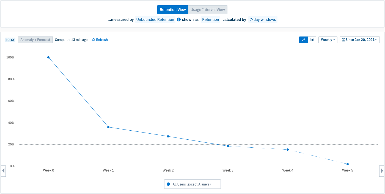Viewport: 385px width, 194px height.
Task: Open the 7-day windows selector
Action: (263, 19)
